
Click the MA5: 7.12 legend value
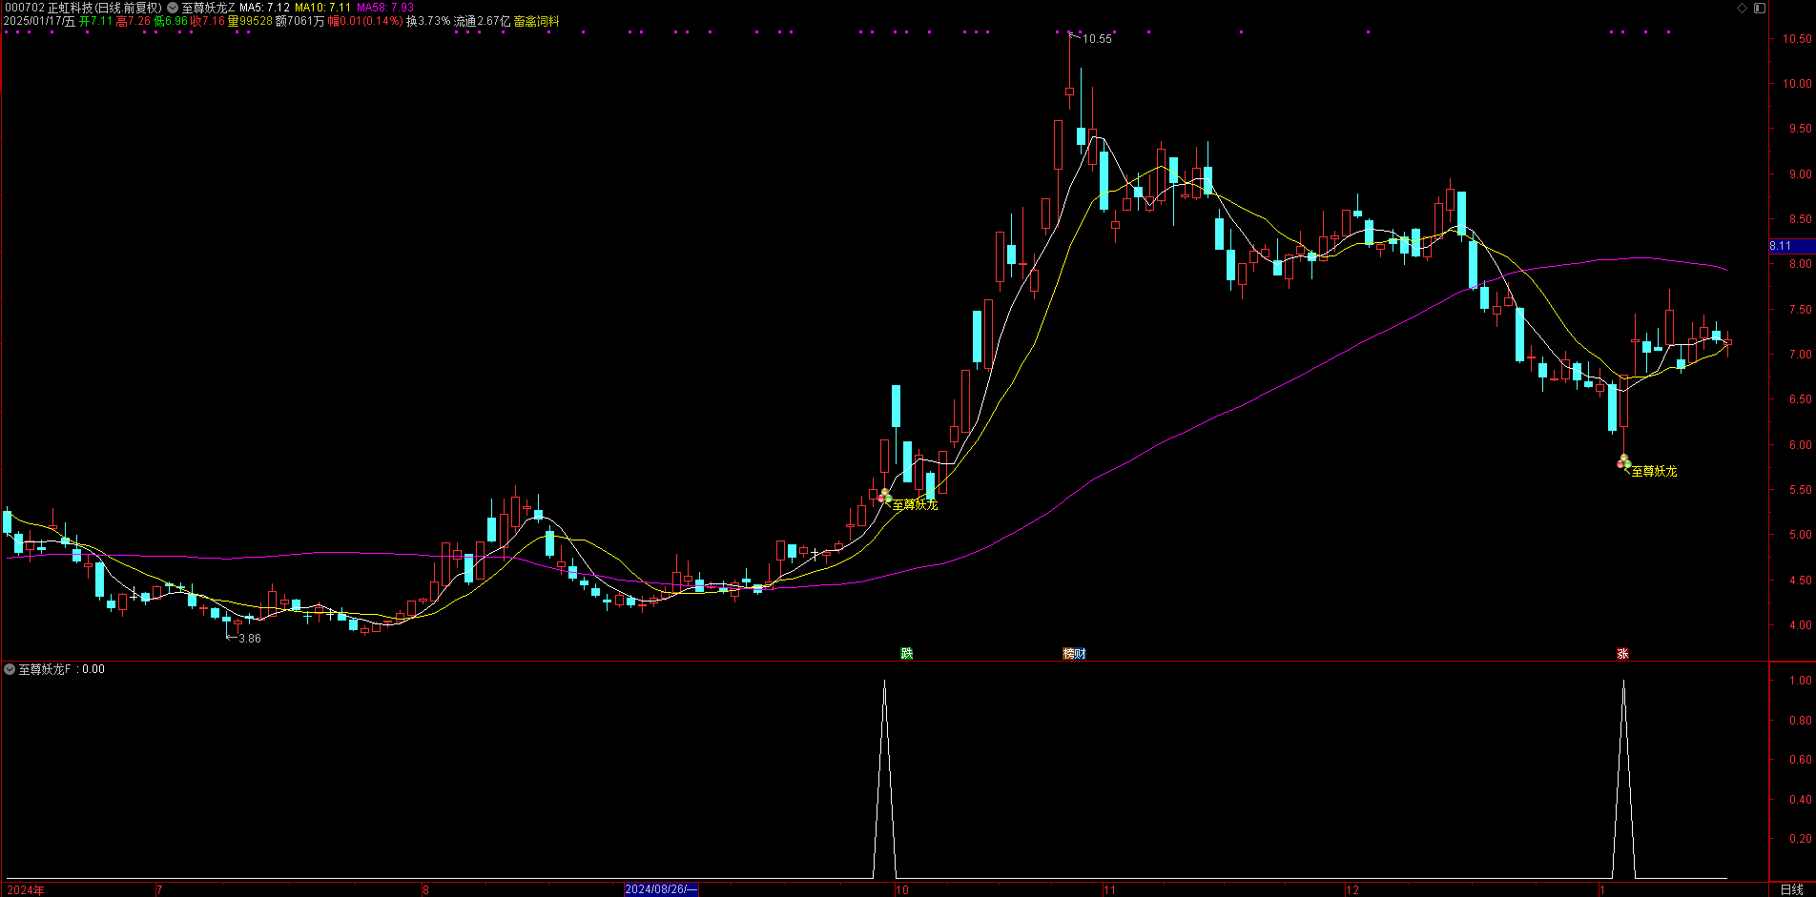264,8
